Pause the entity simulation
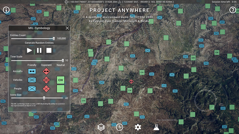Image resolution: width=239 pixels, height=134 pixels. 39,50
